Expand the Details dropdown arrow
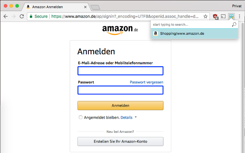 [x=136, y=117]
